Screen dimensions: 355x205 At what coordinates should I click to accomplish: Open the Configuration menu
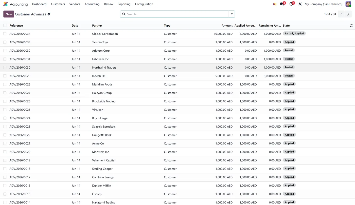[x=144, y=4]
